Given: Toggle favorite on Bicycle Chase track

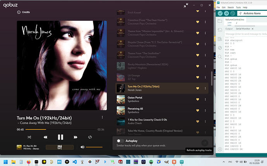Looking at the screenshot, I should [197, 44].
